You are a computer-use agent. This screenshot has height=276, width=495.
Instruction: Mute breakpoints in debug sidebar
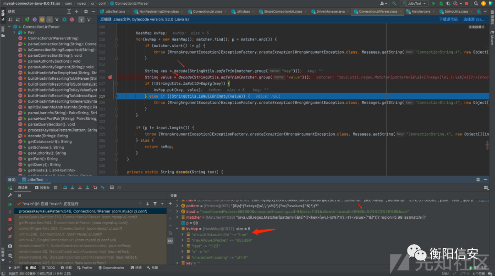(10, 237)
